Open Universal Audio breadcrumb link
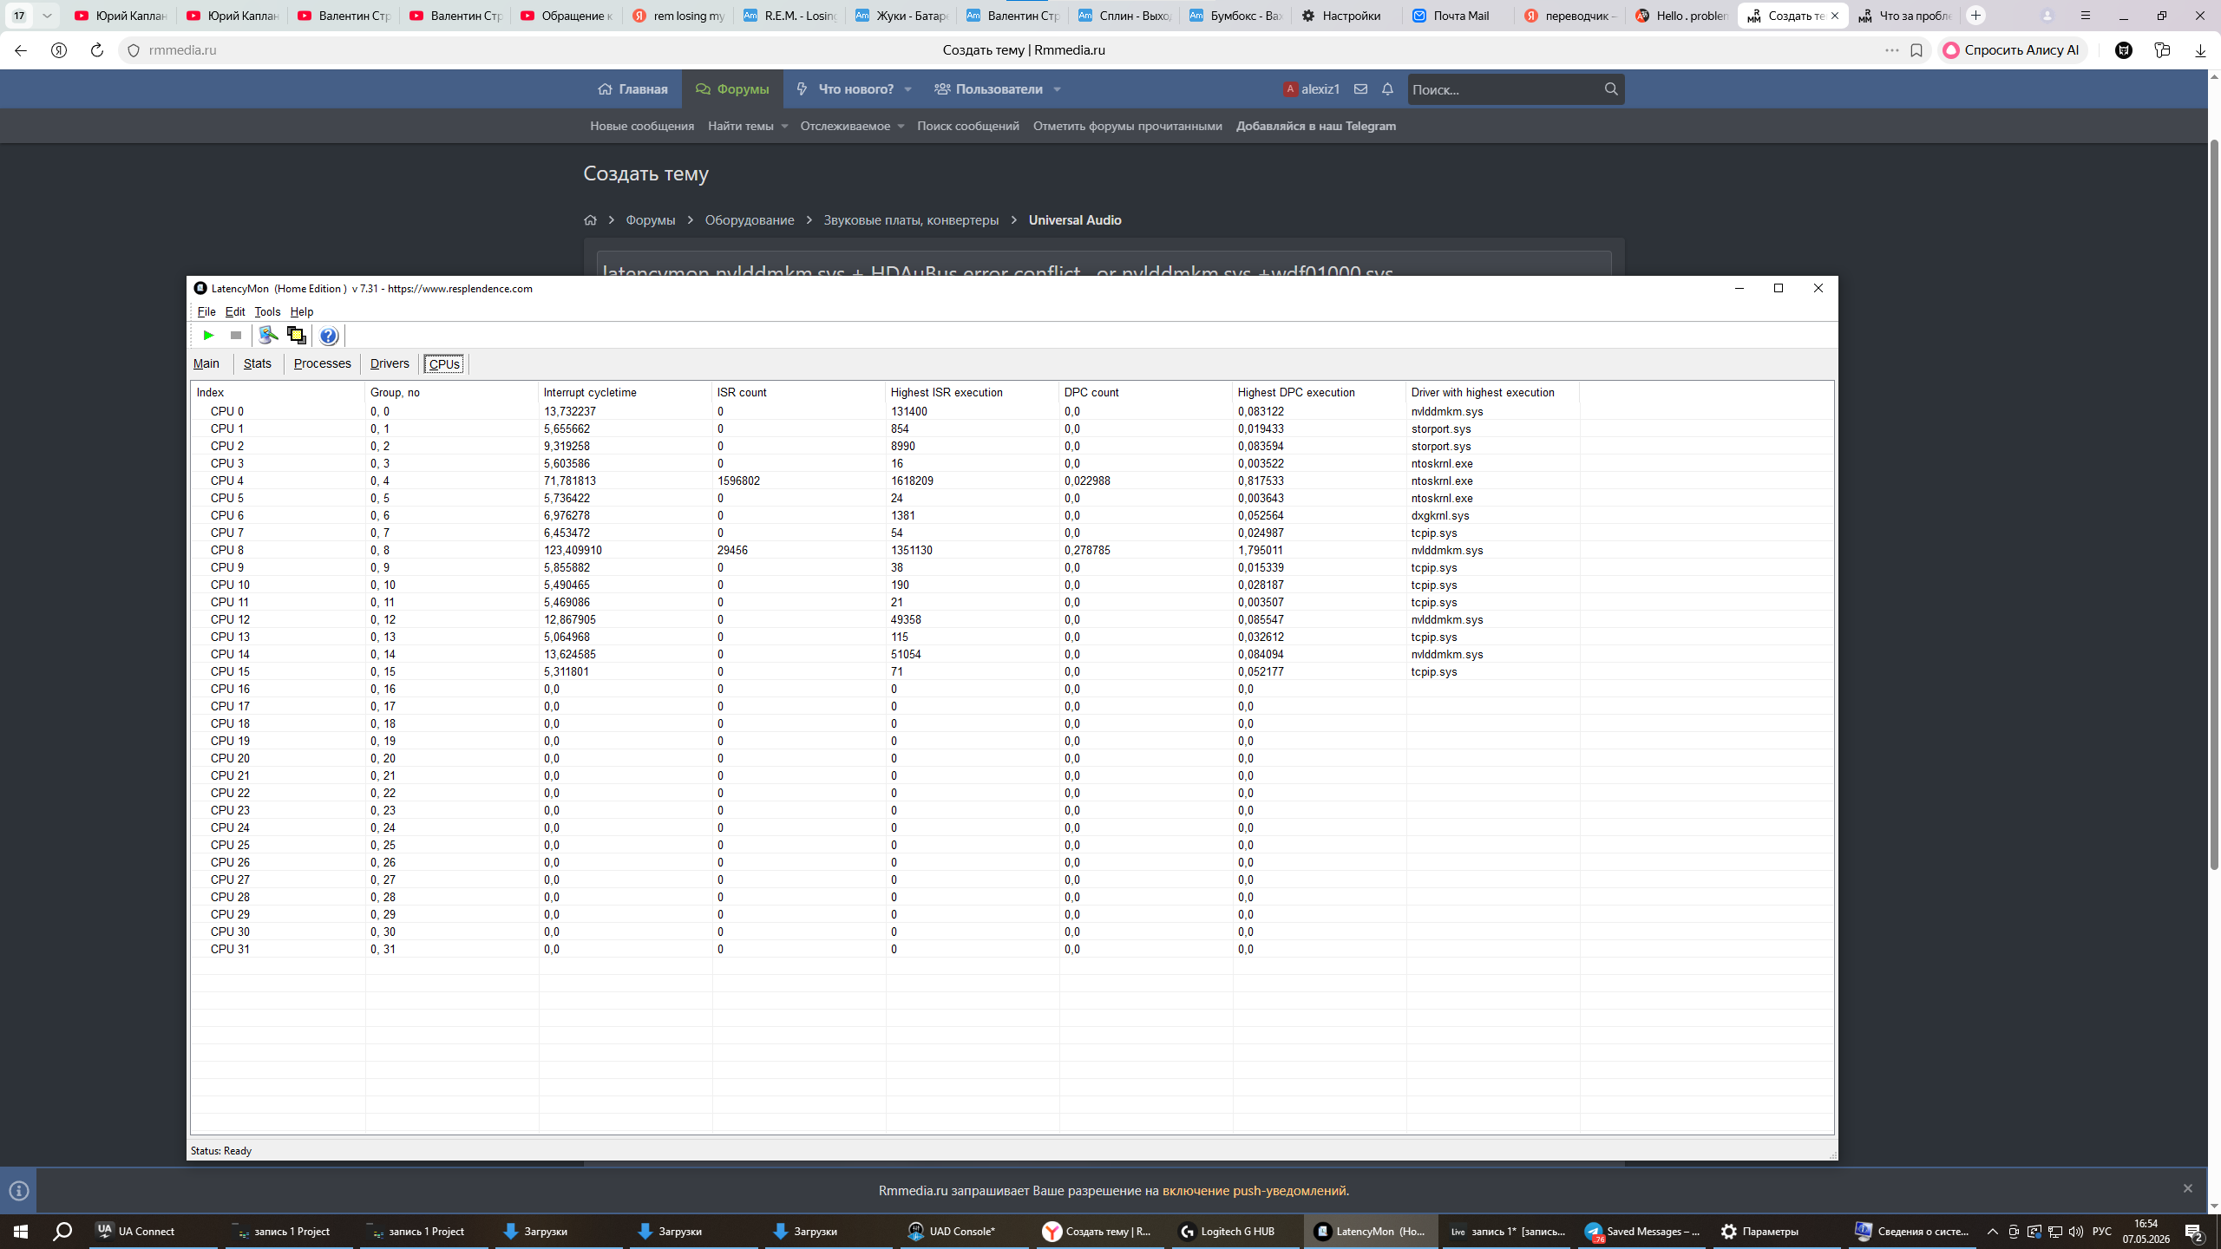This screenshot has width=2221, height=1249. click(1075, 220)
